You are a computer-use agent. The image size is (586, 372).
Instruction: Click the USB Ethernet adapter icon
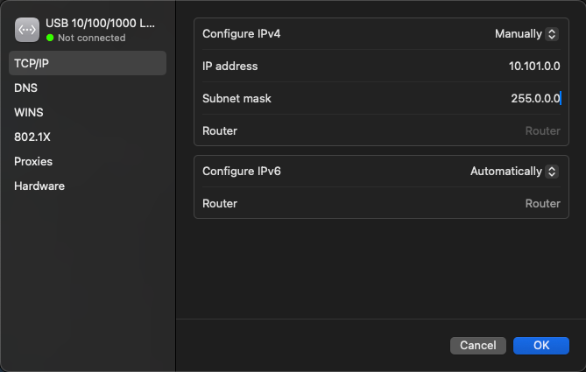(27, 30)
